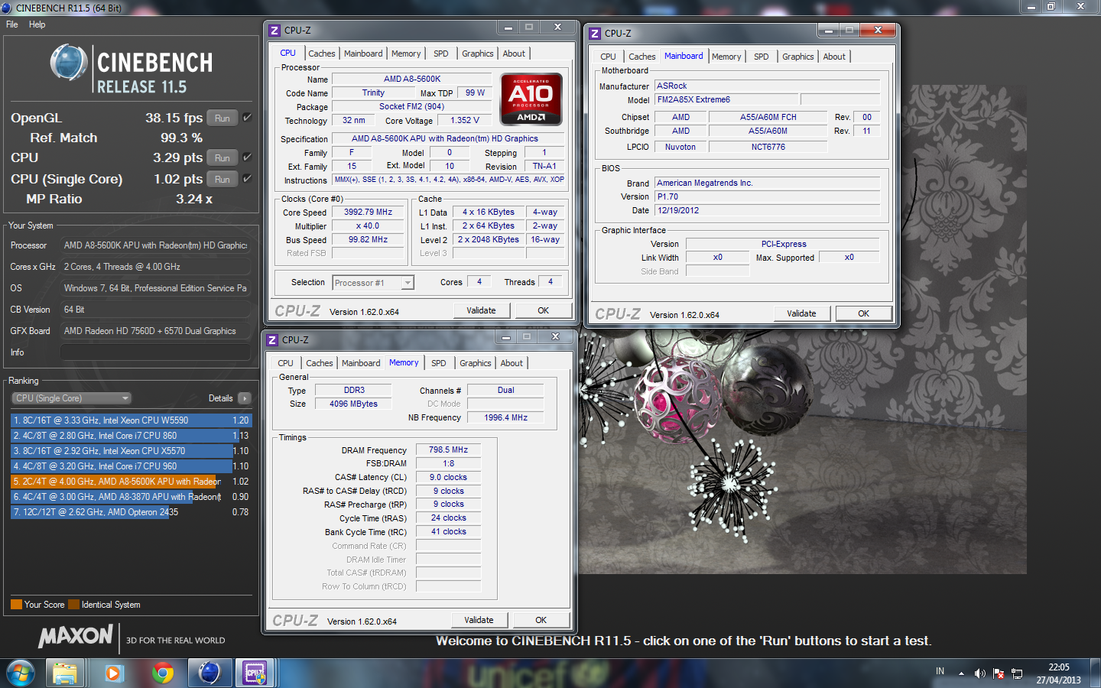This screenshot has height=688, width=1101.
Task: Click the AMD A10 processor logo
Action: click(531, 99)
